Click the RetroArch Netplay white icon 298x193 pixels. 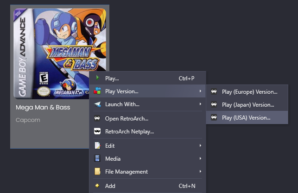(x=97, y=131)
